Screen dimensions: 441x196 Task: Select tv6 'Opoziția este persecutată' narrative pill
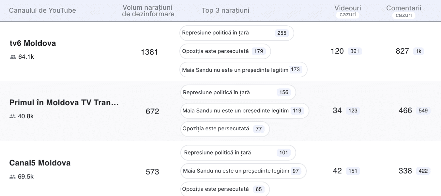(225, 51)
